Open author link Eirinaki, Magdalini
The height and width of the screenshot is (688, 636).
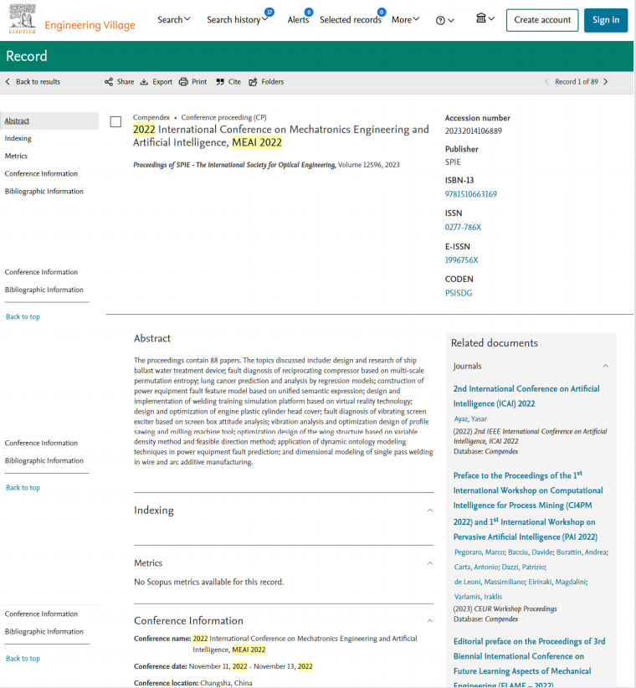557,582
